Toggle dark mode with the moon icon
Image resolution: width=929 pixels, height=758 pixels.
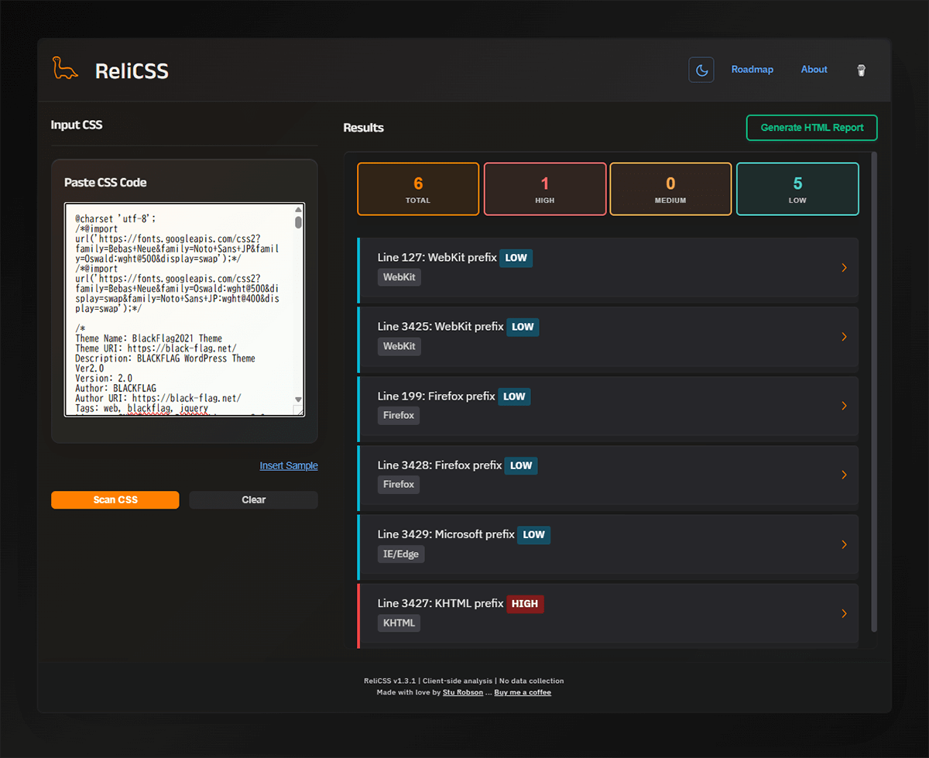pyautogui.click(x=701, y=70)
